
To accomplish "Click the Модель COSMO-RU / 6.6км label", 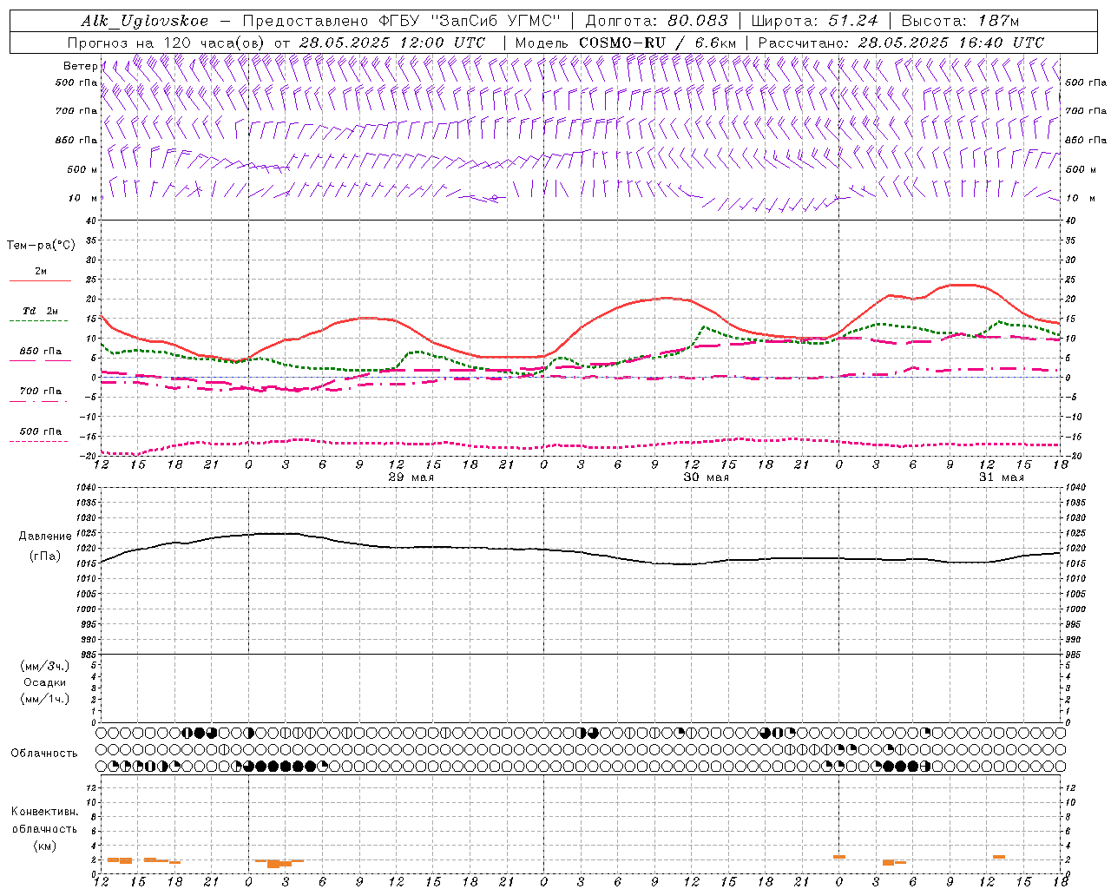I will click(x=625, y=43).
